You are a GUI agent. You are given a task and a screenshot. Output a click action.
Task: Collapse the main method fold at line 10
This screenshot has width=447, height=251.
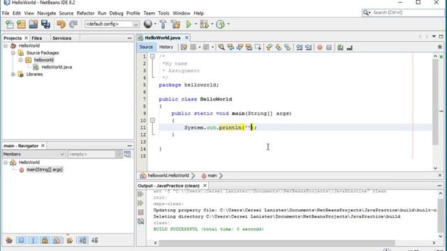tap(152, 121)
